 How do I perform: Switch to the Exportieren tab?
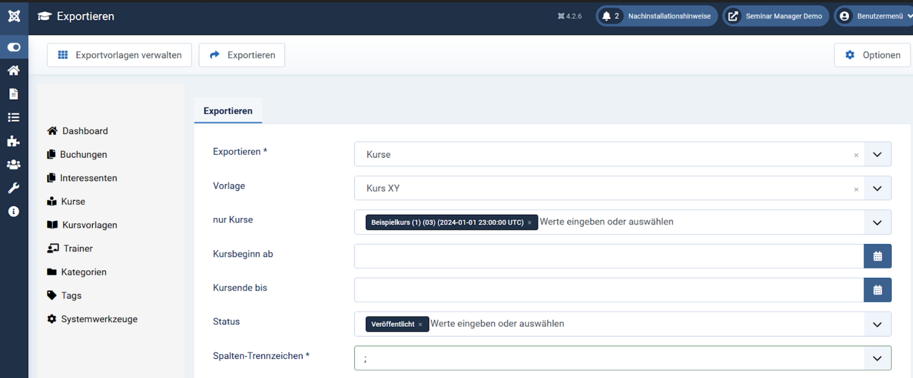(x=228, y=111)
